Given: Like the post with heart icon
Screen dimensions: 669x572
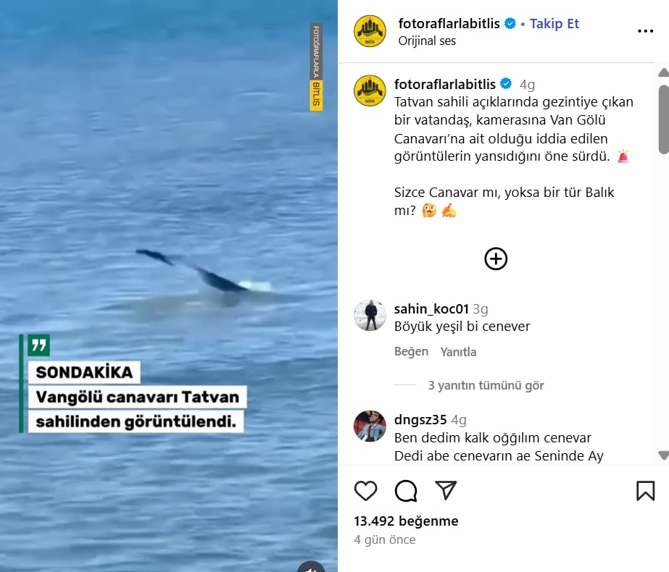Looking at the screenshot, I should 365,491.
